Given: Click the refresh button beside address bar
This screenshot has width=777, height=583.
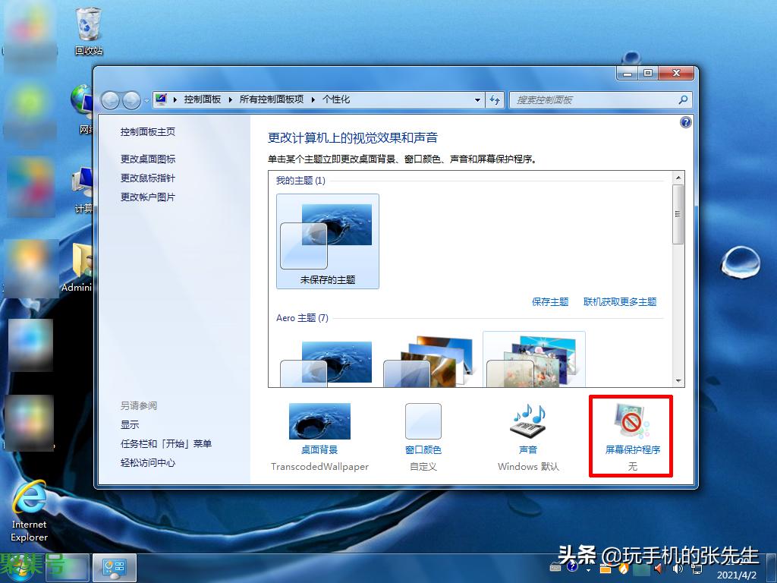Looking at the screenshot, I should pyautogui.click(x=495, y=99).
